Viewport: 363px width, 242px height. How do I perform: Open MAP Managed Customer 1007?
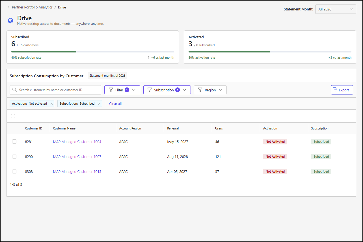click(77, 157)
